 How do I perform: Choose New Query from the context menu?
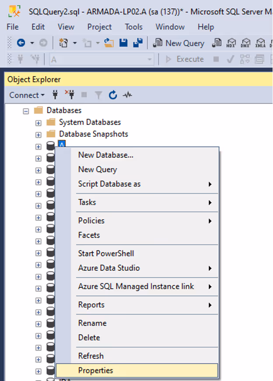137,169
